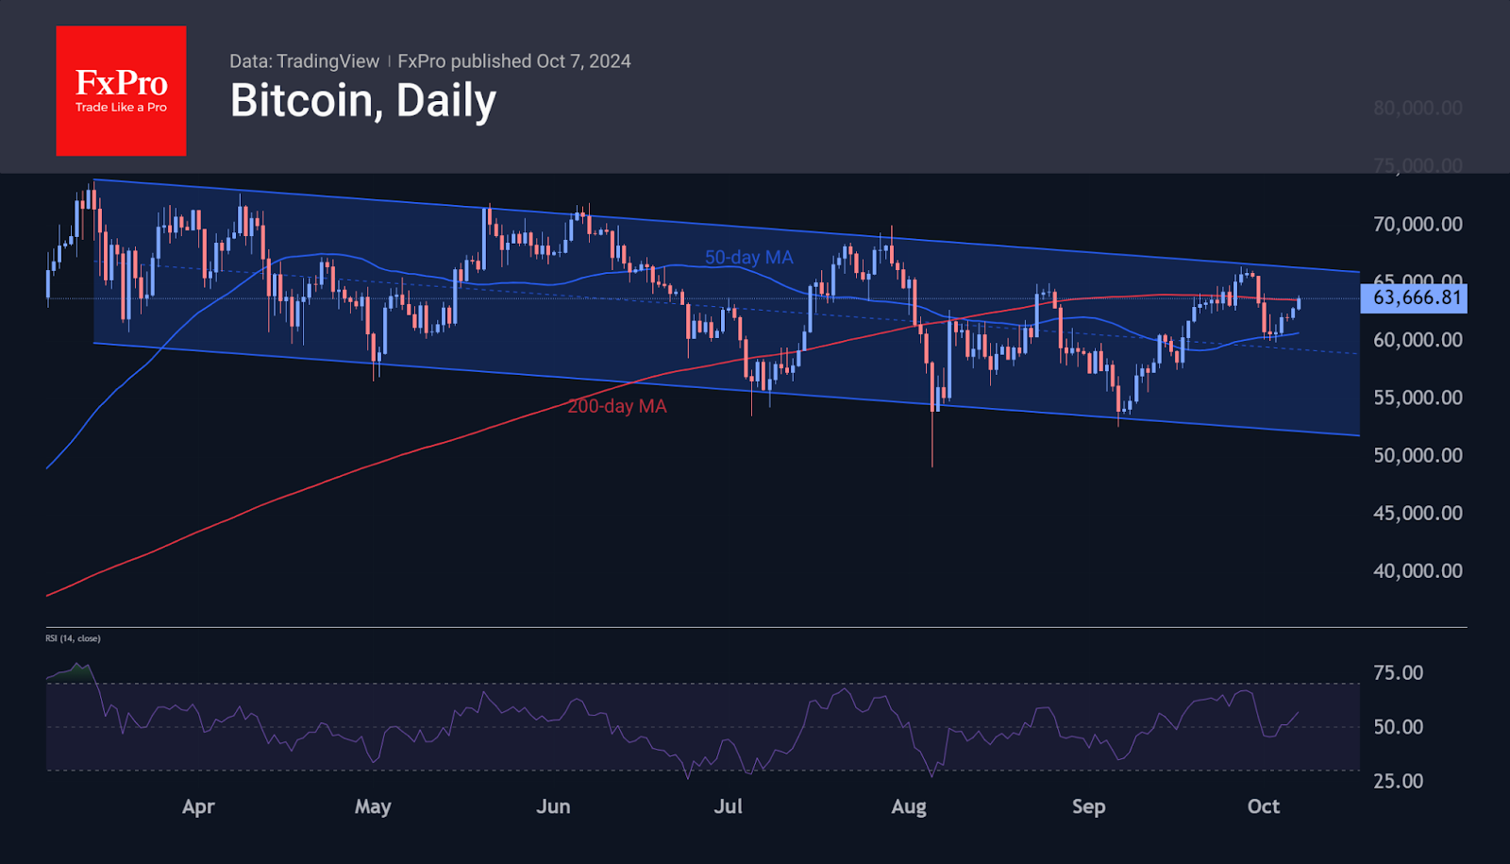Click the RSI 75.00 axis label
1510x864 pixels.
1398,673
